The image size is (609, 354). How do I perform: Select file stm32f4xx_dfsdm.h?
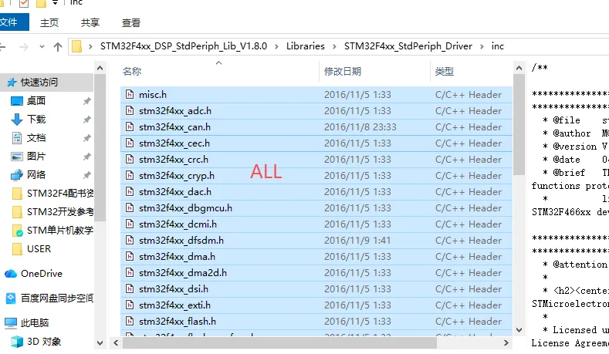(316, 241)
